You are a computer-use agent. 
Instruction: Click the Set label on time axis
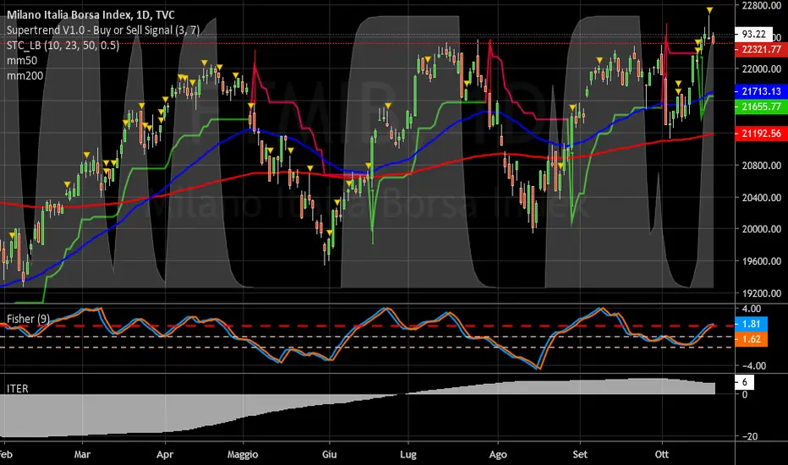pos(580,455)
